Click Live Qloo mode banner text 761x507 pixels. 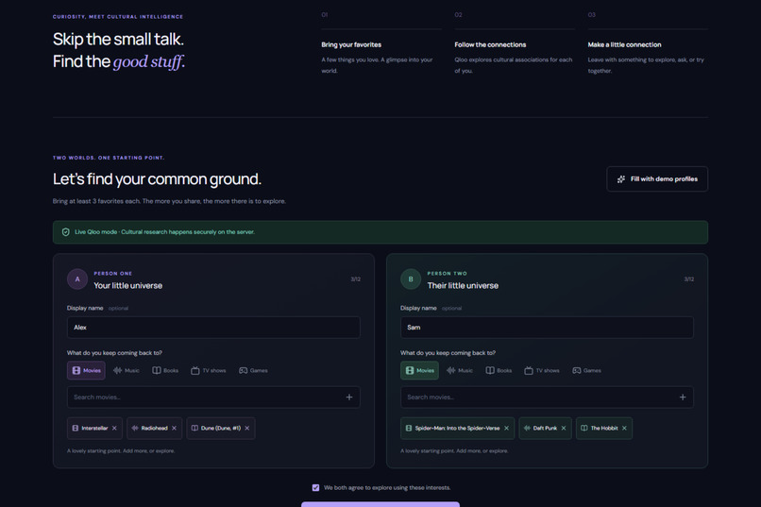pyautogui.click(x=164, y=232)
